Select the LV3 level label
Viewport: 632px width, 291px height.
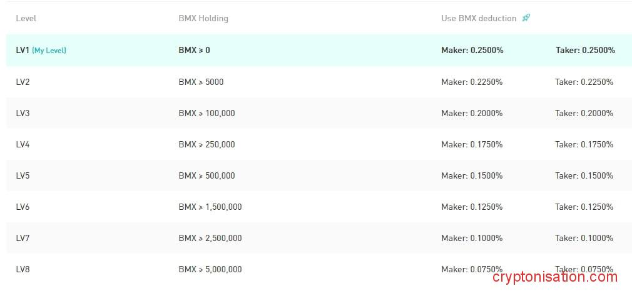click(23, 113)
